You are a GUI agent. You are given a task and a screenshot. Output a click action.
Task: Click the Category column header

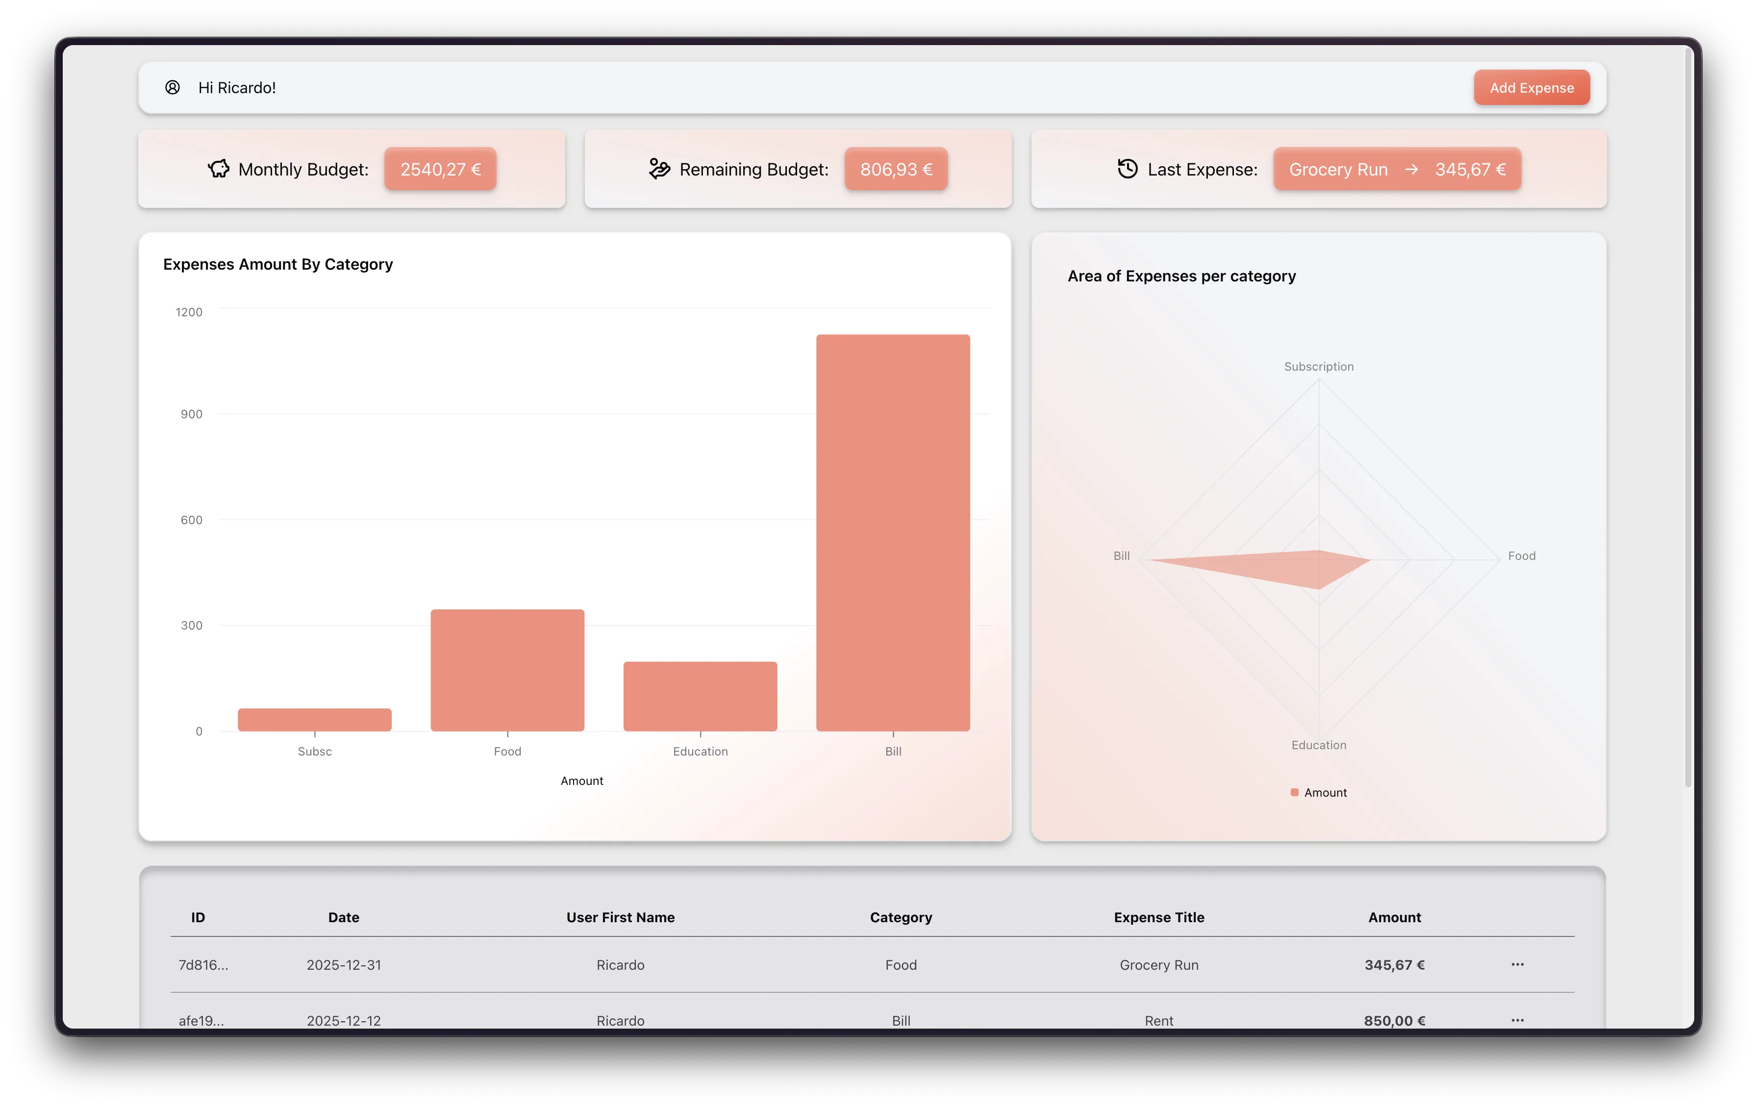[x=901, y=917]
